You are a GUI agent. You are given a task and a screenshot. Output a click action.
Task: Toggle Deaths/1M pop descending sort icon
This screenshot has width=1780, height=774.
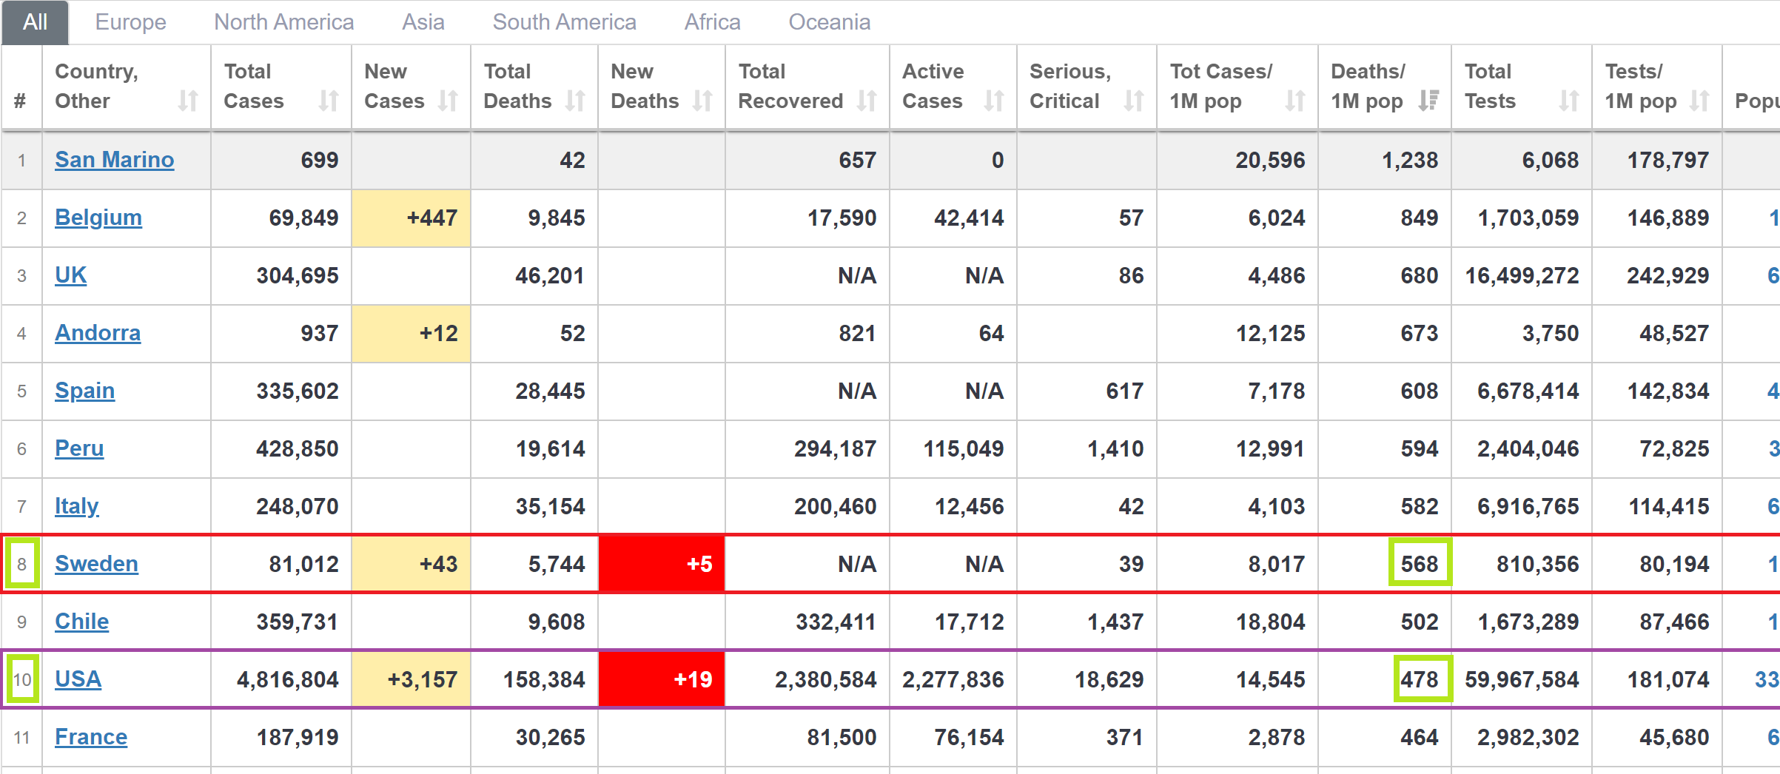pyautogui.click(x=1428, y=101)
